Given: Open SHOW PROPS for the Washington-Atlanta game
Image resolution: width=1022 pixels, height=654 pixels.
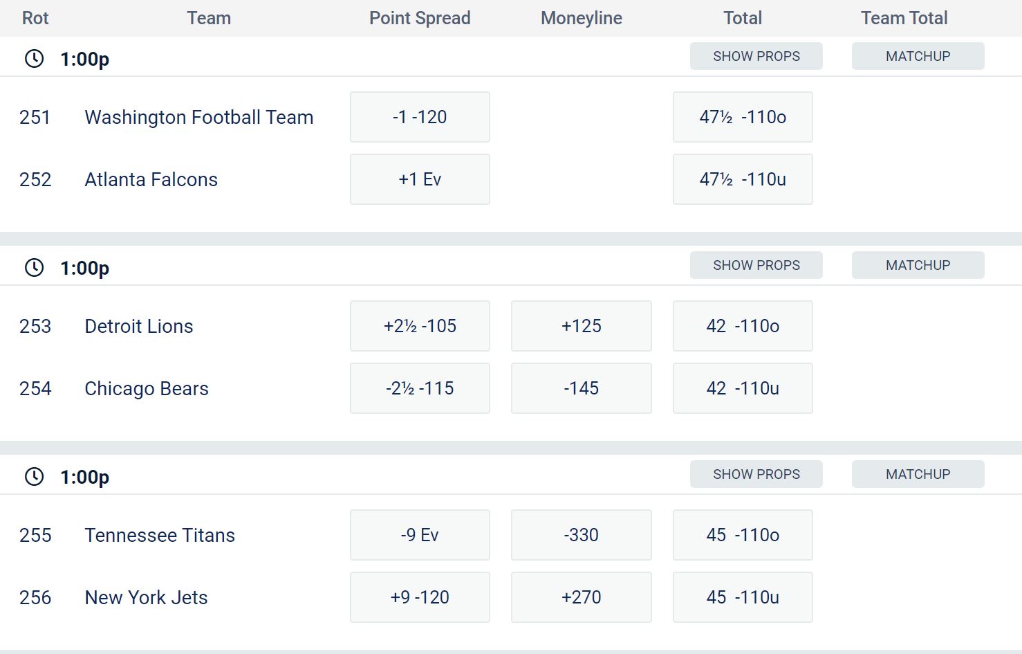Looking at the screenshot, I should coord(756,56).
